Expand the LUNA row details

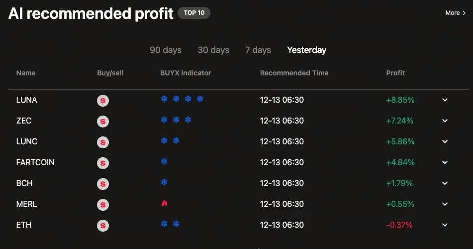tap(445, 100)
